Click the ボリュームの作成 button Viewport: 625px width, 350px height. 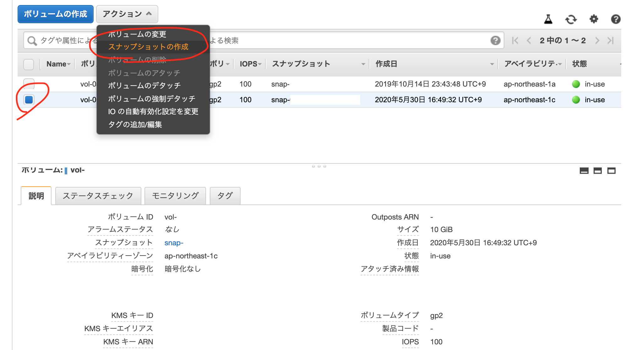click(55, 14)
